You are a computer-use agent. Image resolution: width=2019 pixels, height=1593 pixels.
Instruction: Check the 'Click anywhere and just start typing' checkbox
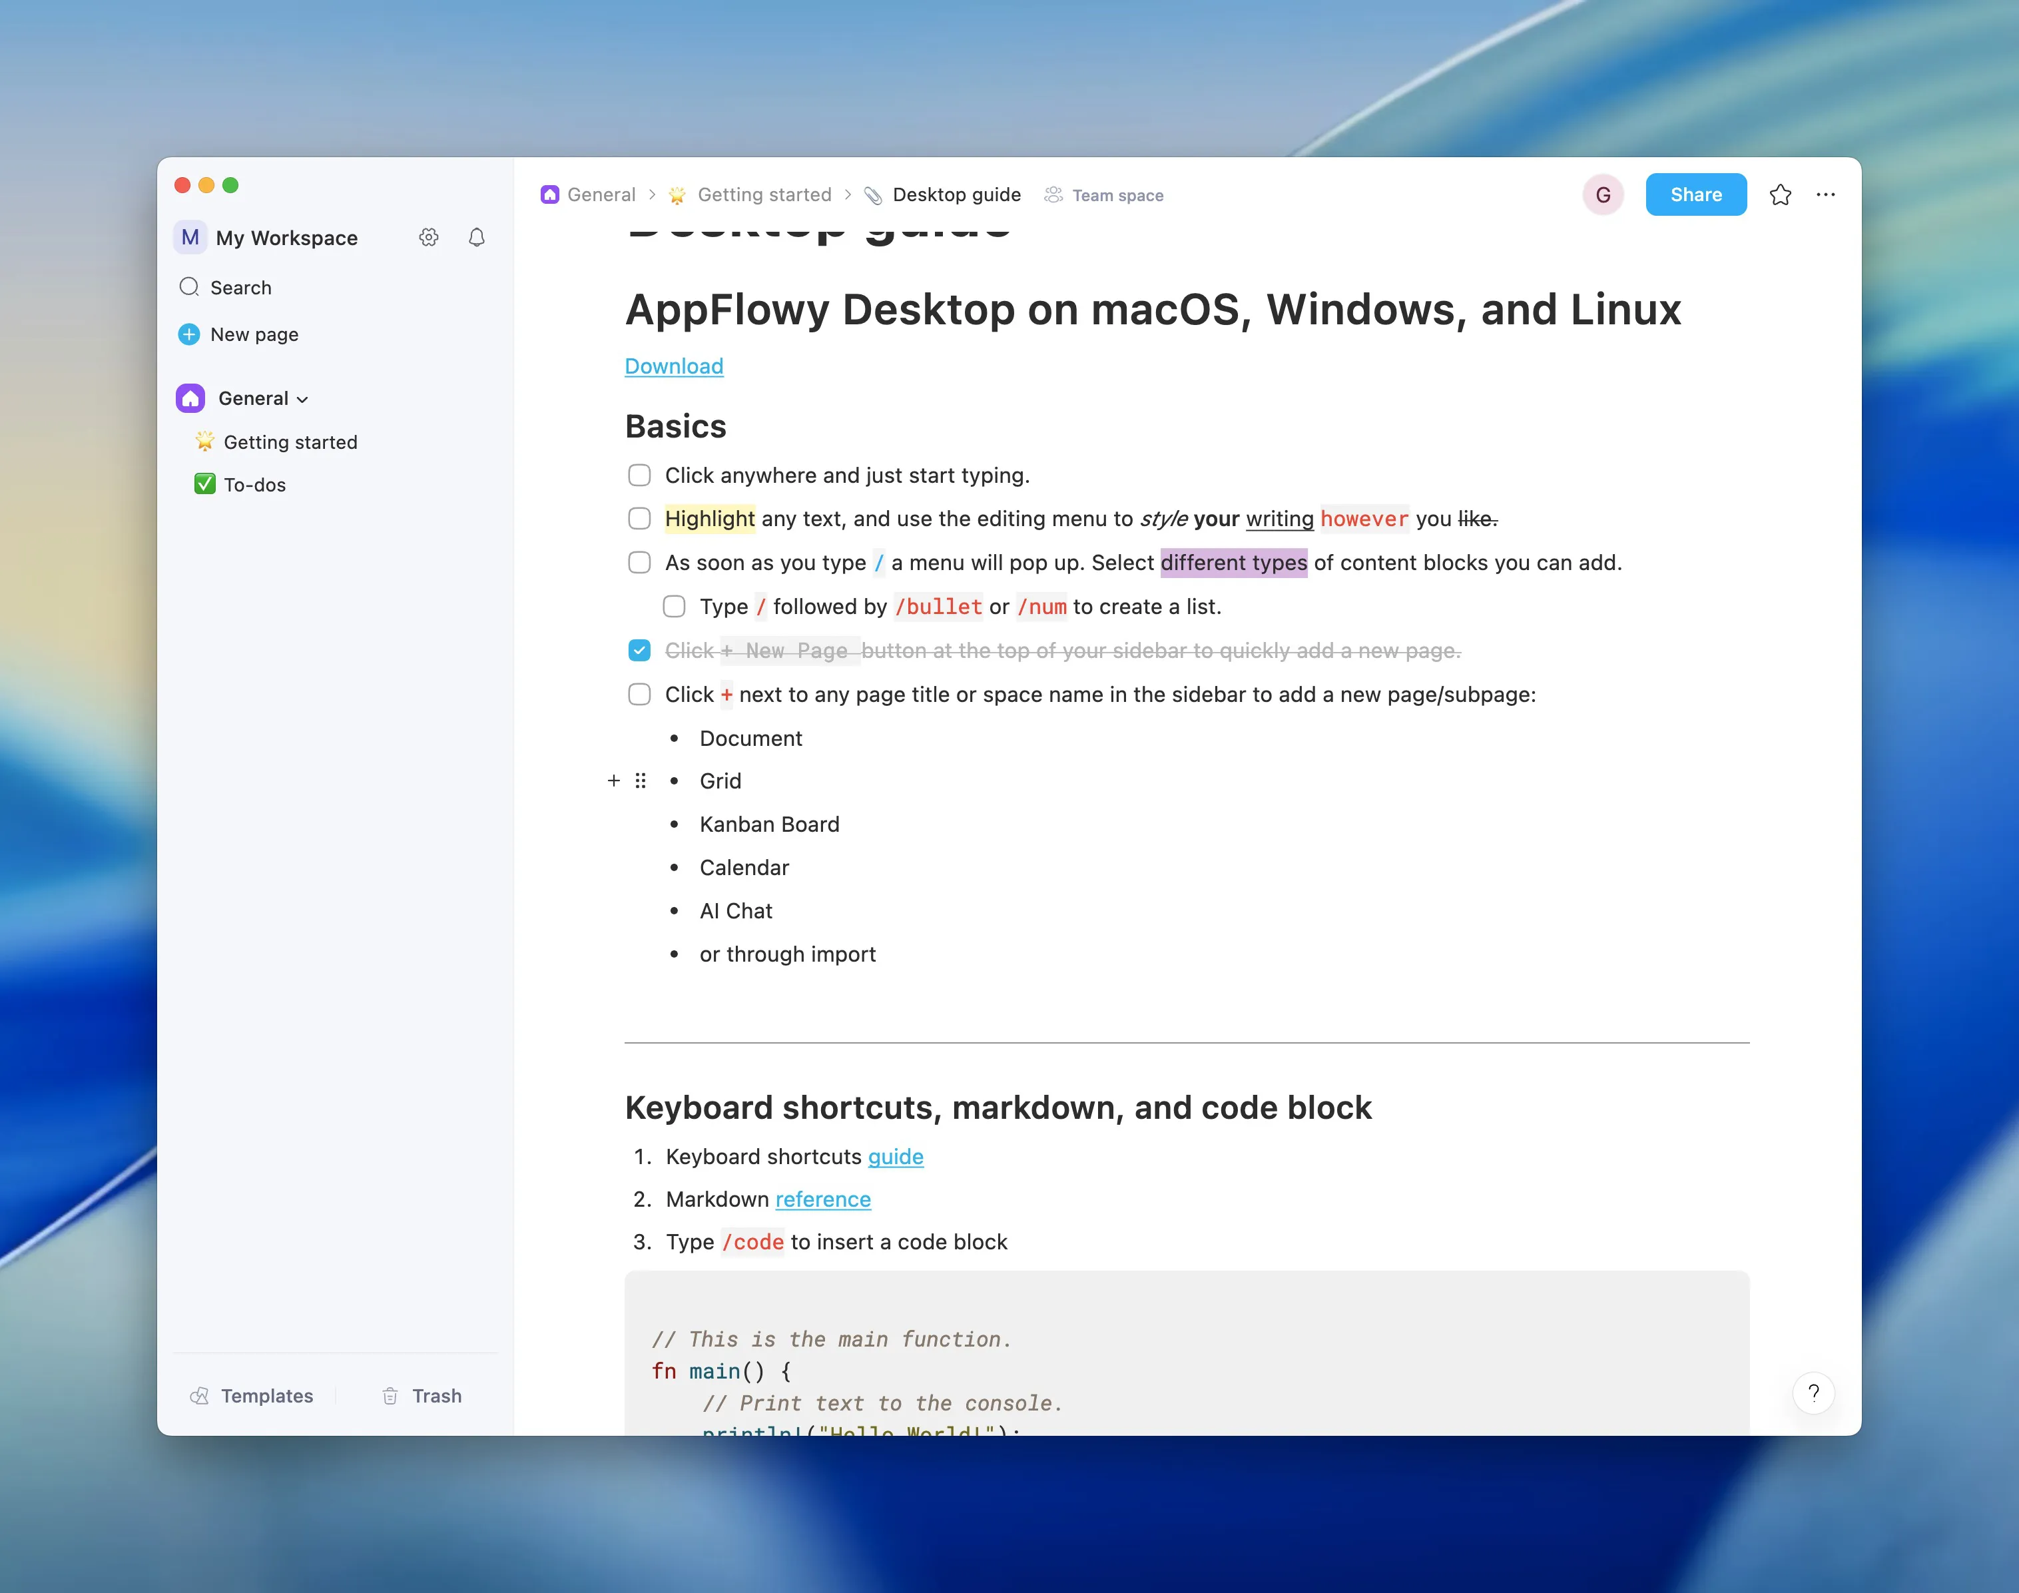point(640,475)
